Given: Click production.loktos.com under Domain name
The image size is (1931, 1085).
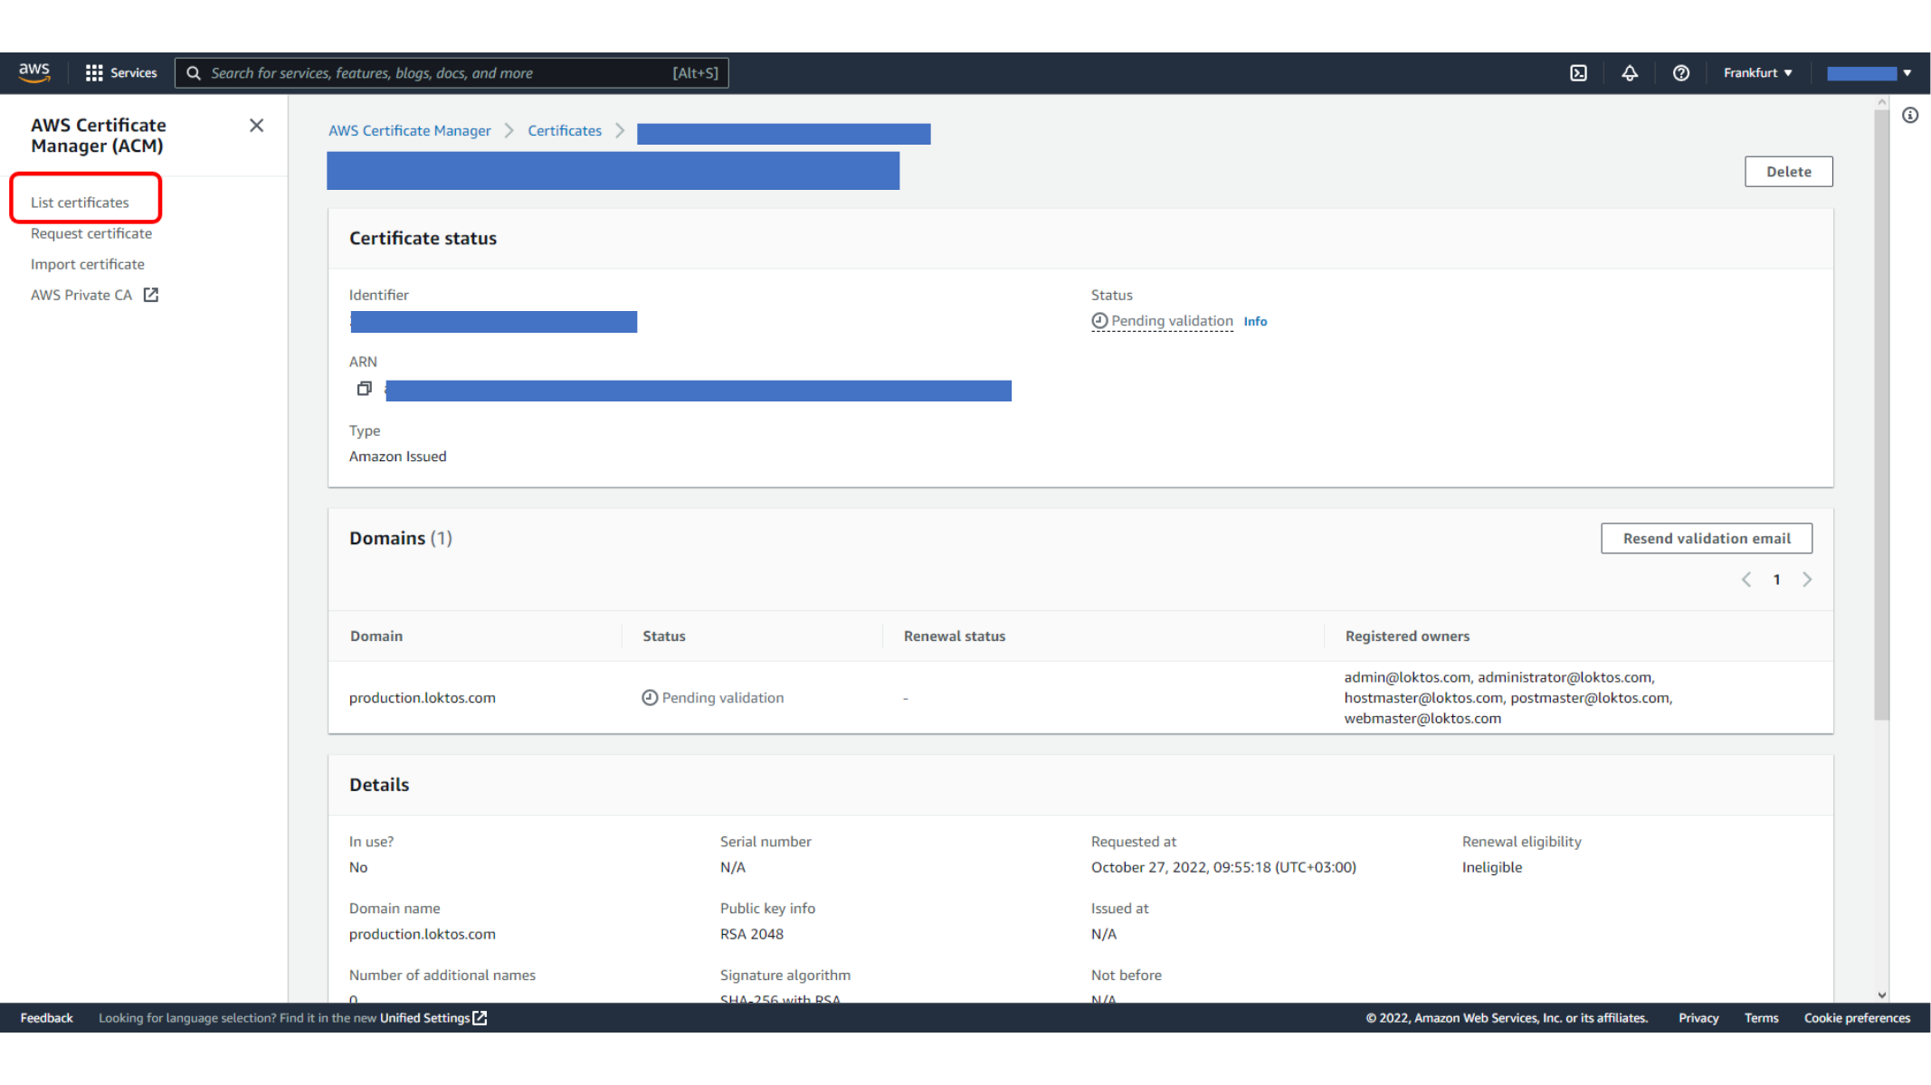Looking at the screenshot, I should pyautogui.click(x=423, y=934).
